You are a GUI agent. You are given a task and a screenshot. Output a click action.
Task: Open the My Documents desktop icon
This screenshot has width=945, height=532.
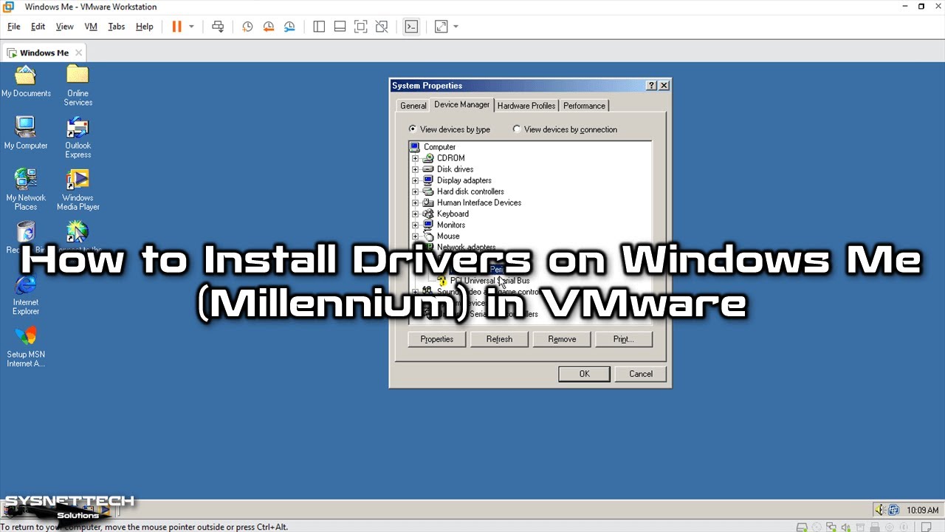tap(26, 81)
